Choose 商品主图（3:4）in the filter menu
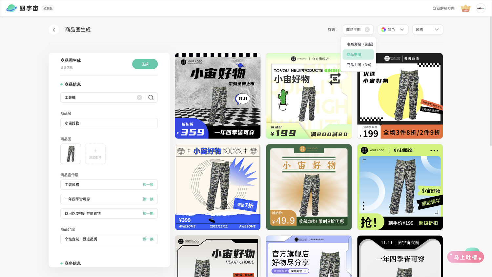The image size is (492, 277). 359,65
